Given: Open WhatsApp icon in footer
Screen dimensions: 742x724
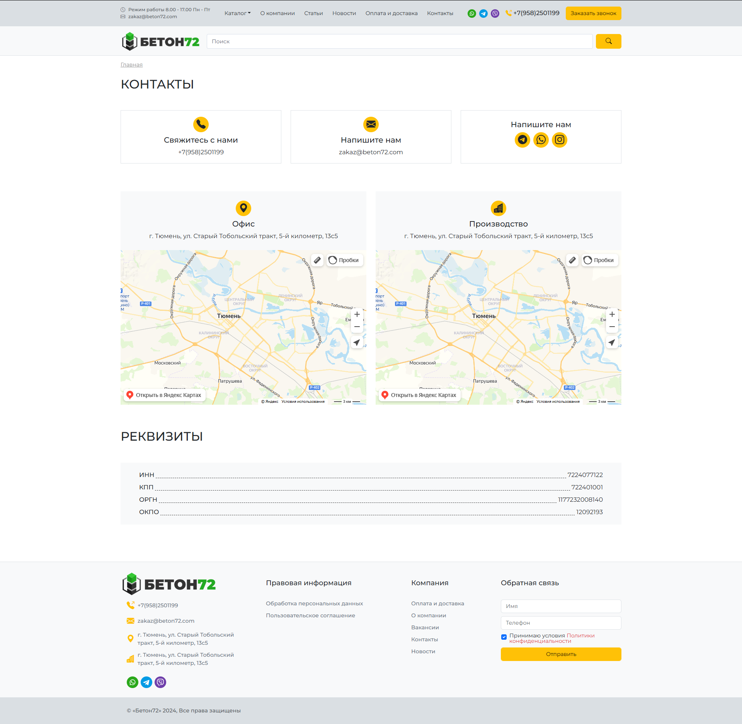Looking at the screenshot, I should (x=133, y=682).
